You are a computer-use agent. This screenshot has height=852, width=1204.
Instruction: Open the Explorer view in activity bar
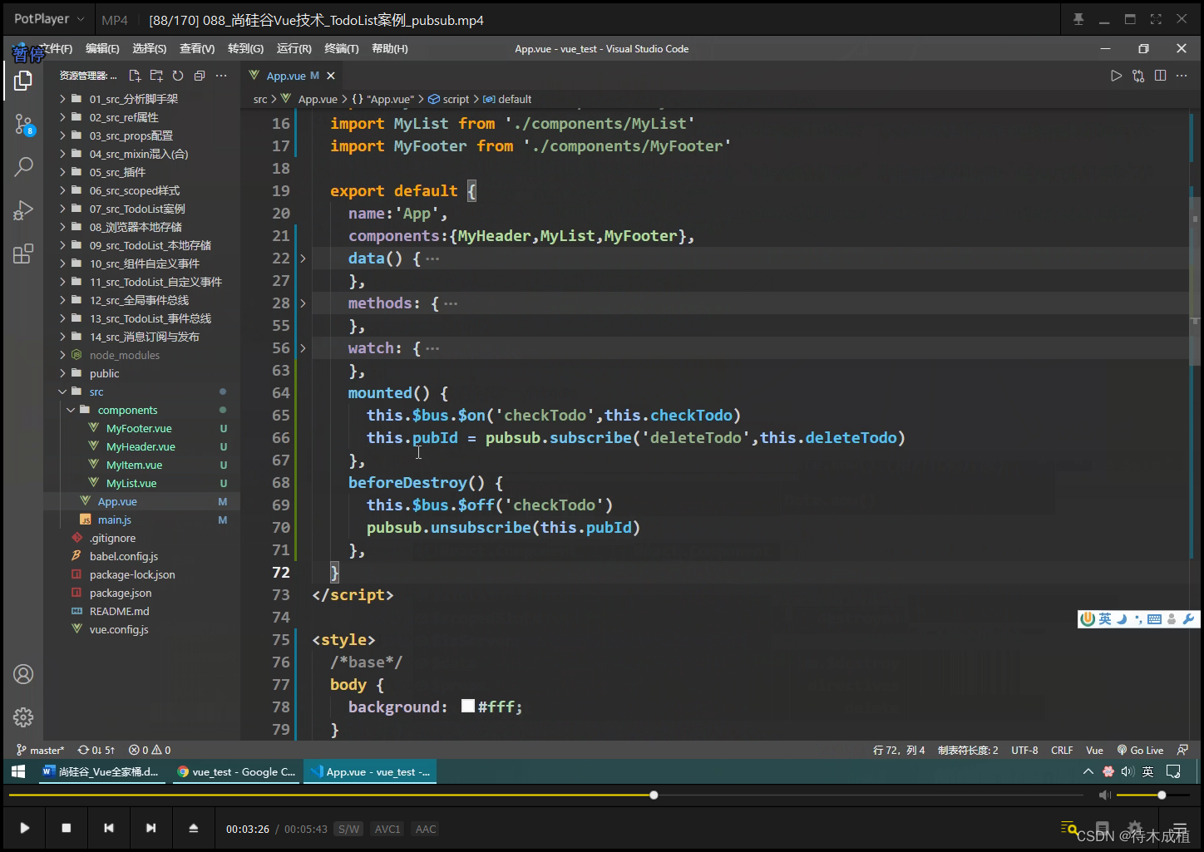[23, 81]
